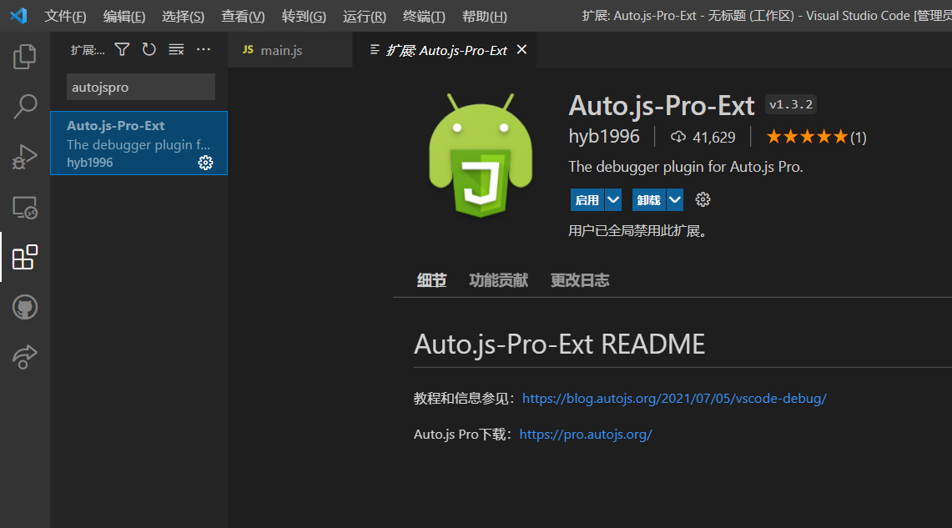Open manage gear next to uninstall button
The image size is (952, 528).
[703, 199]
